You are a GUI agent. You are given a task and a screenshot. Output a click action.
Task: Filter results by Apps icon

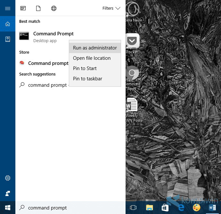pyautogui.click(x=23, y=8)
